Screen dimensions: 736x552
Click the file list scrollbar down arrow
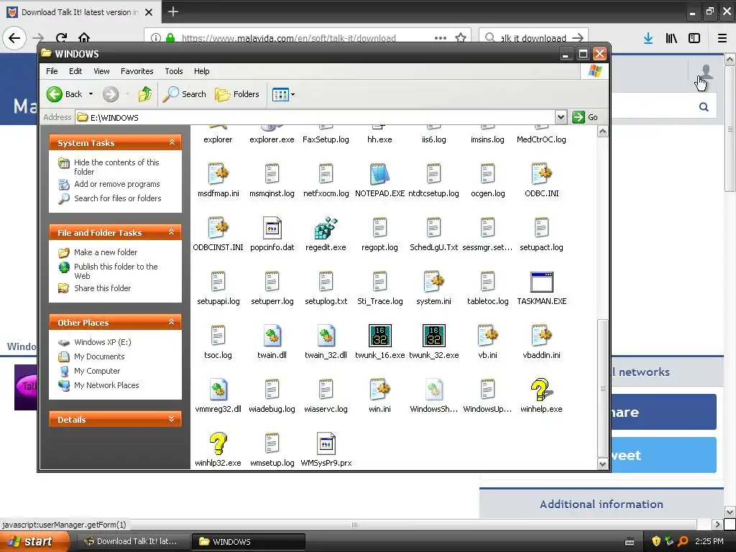(603, 464)
